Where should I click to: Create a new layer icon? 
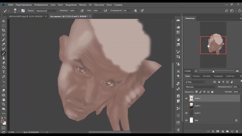coord(232,131)
